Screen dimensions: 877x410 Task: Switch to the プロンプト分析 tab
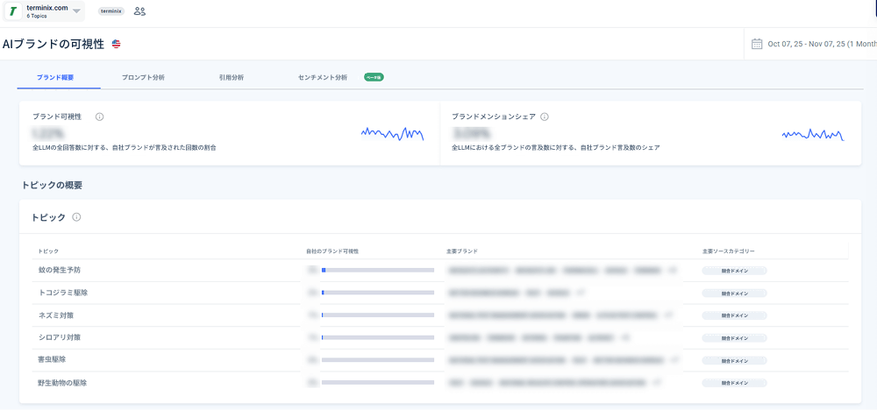point(143,78)
